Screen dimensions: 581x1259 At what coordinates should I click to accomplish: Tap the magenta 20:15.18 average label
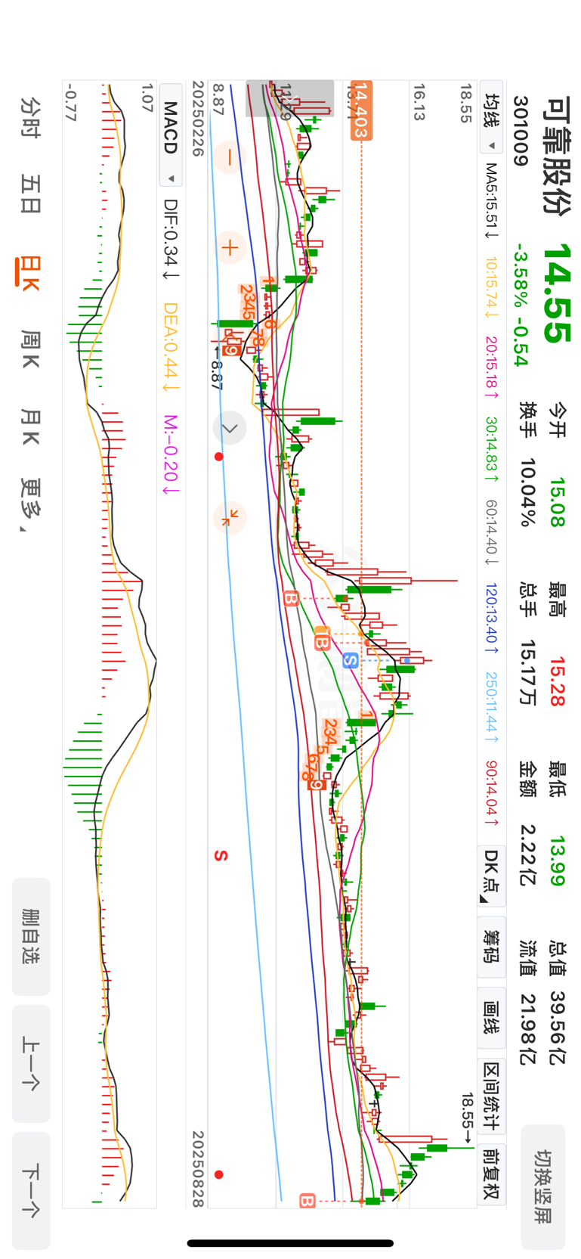(x=492, y=367)
